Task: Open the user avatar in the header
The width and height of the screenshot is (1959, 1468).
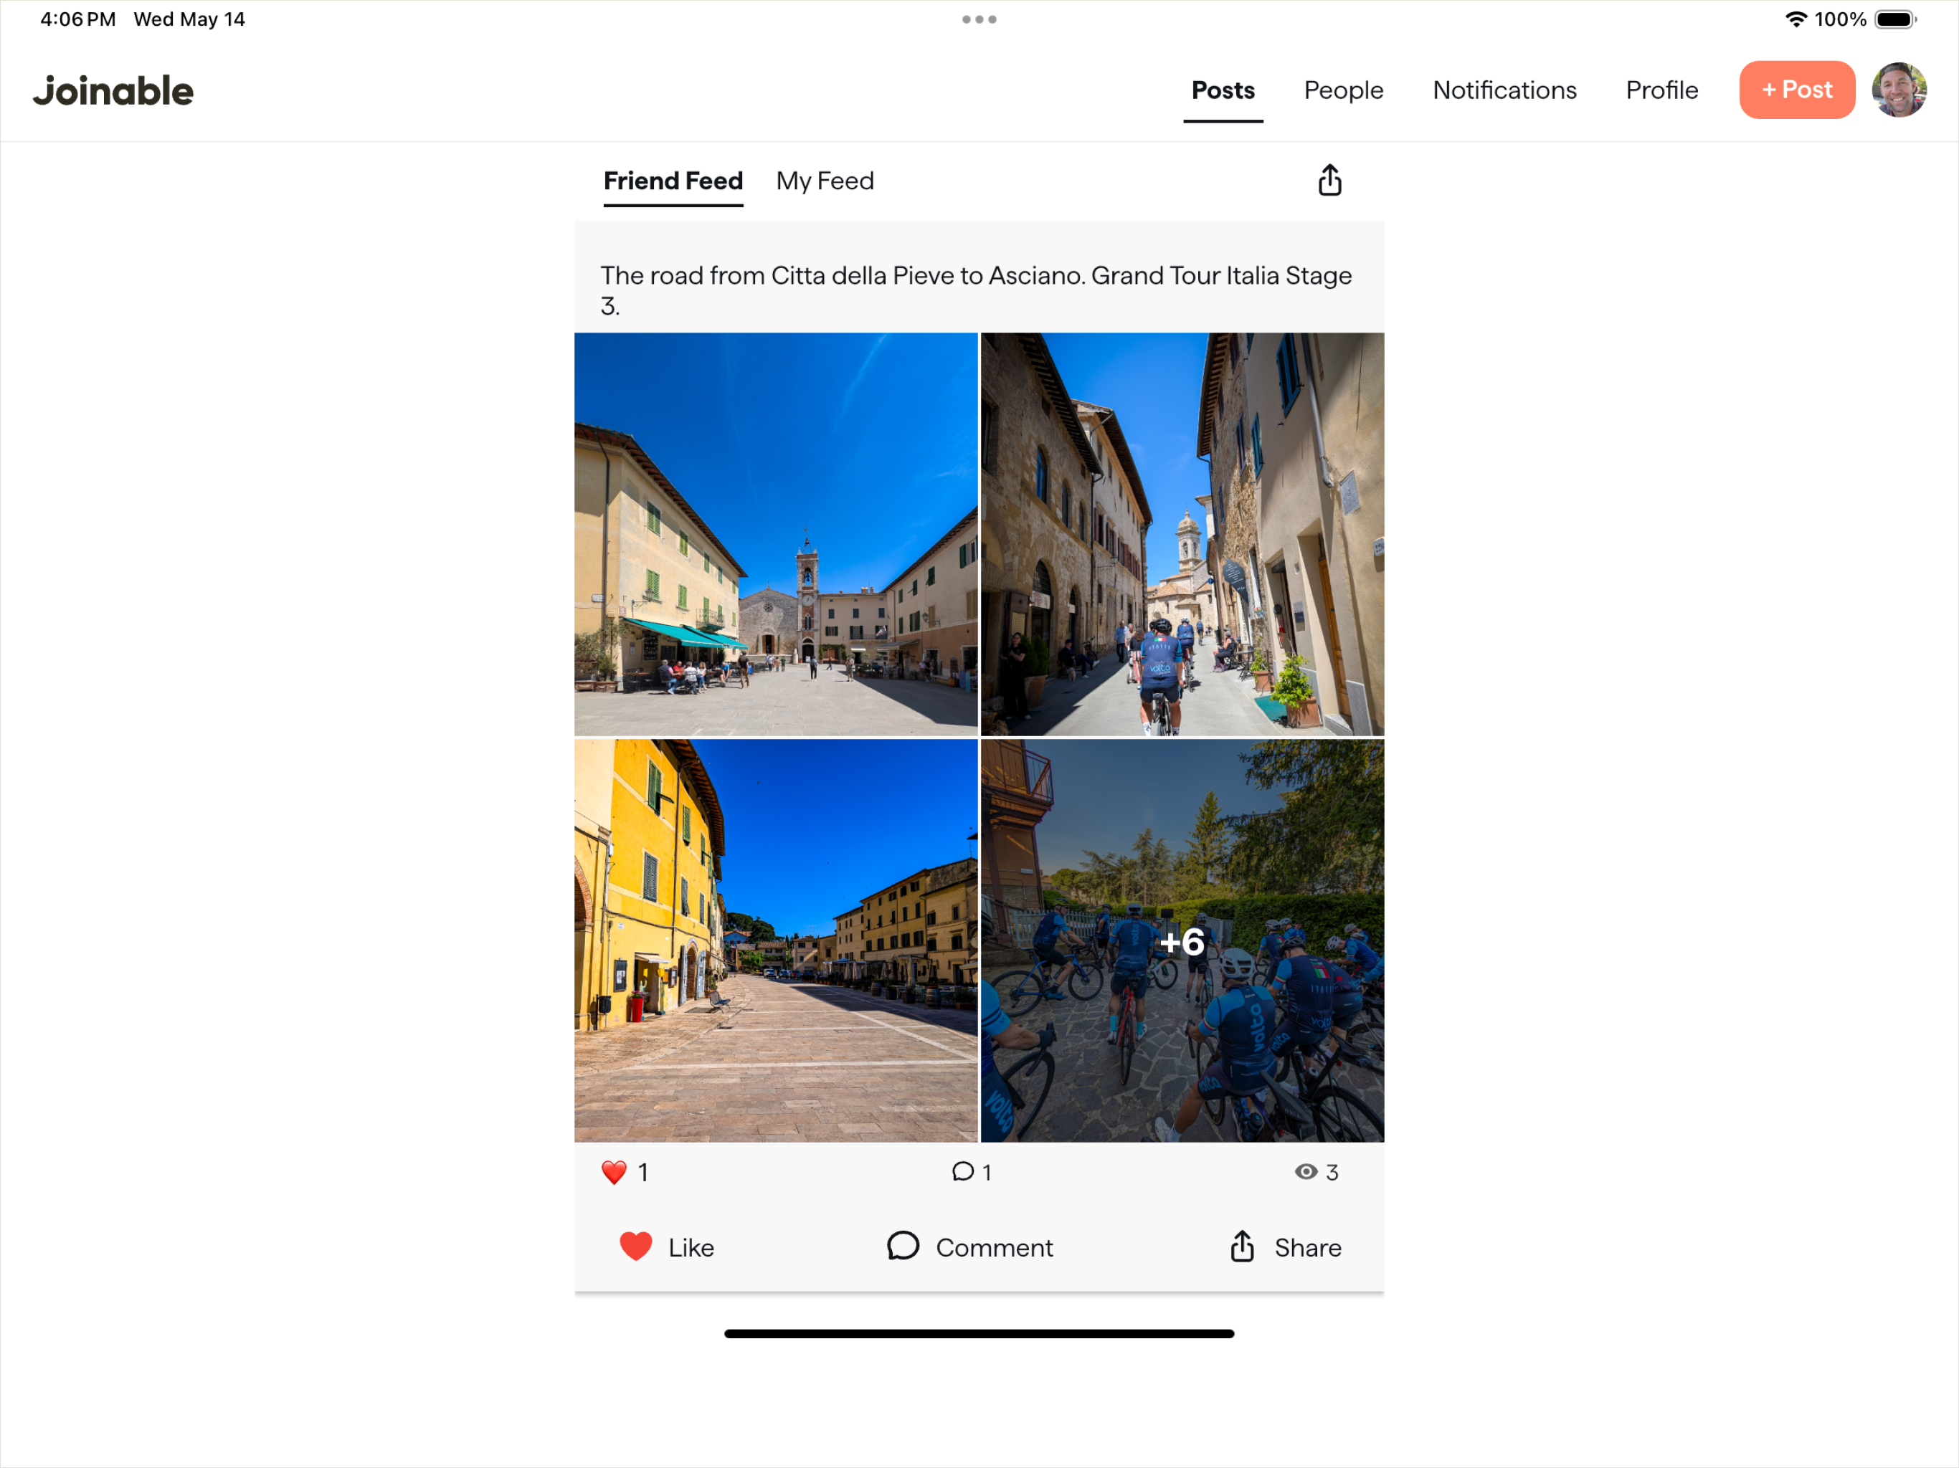Action: pos(1899,90)
